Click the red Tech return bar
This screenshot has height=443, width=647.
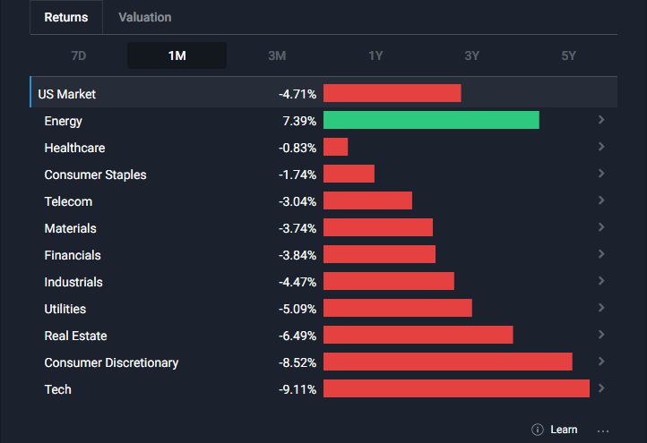pos(456,388)
